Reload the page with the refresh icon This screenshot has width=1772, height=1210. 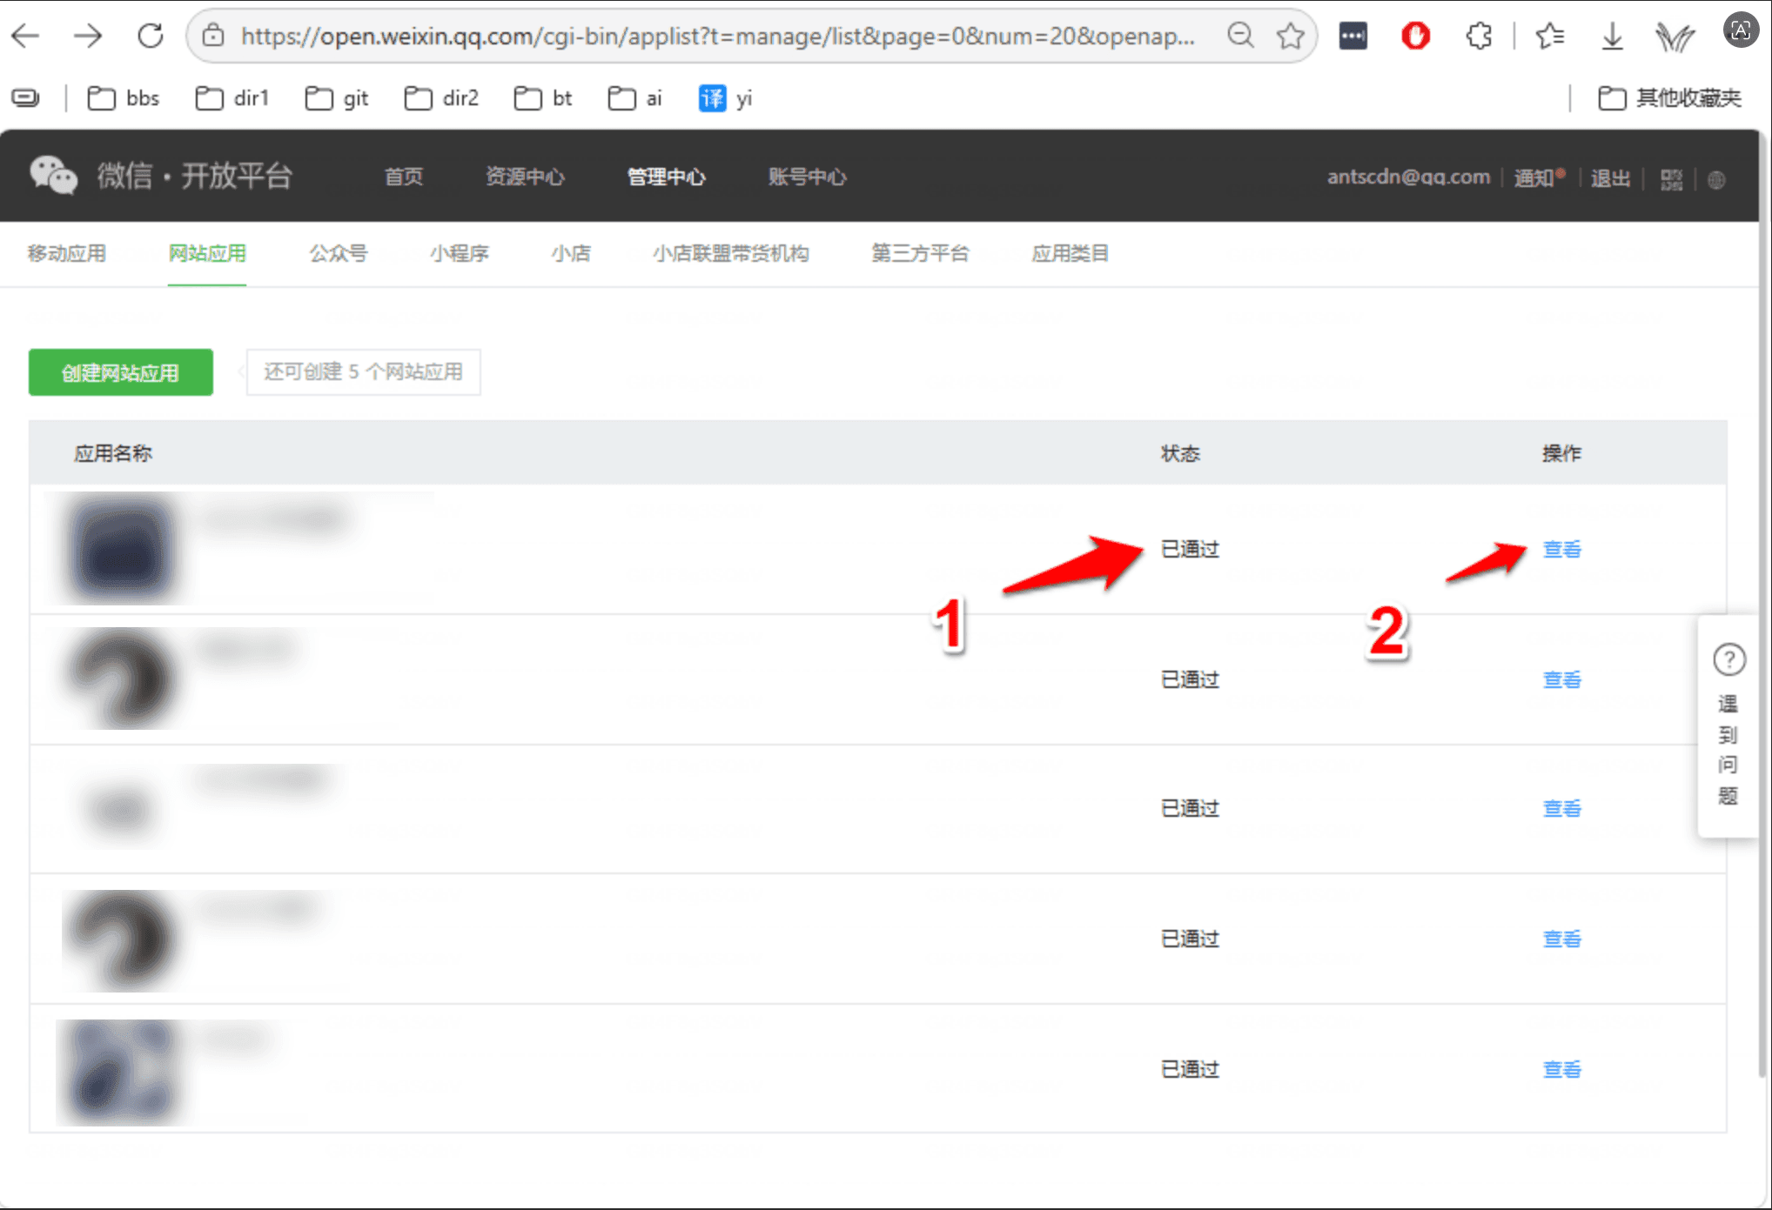(151, 36)
